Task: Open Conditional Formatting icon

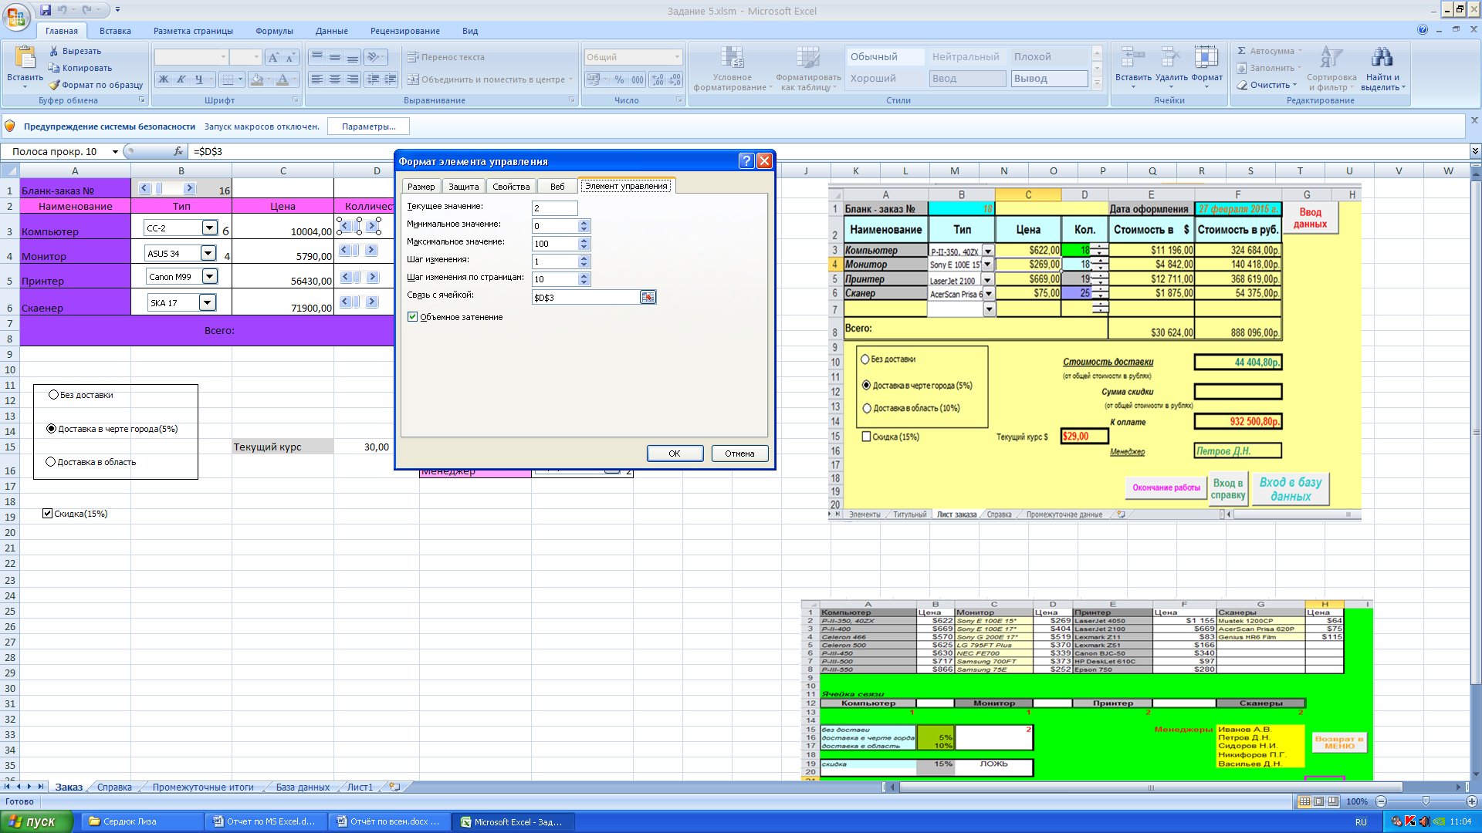Action: coord(732,58)
